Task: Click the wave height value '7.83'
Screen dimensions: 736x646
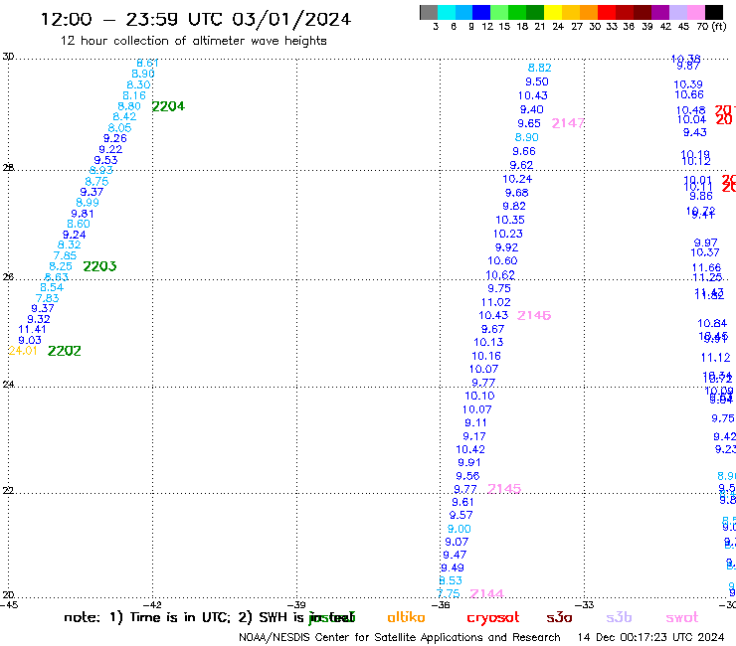Action: click(x=48, y=298)
